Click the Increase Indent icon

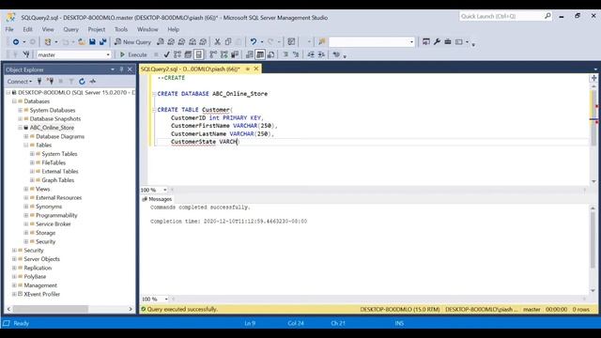point(321,54)
